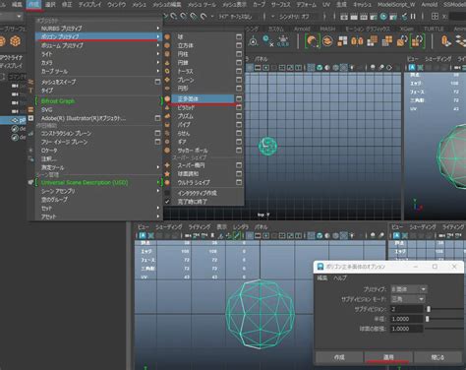
Task: Click the 0,0,0 reset transform shelf icon
Action: coord(283,41)
